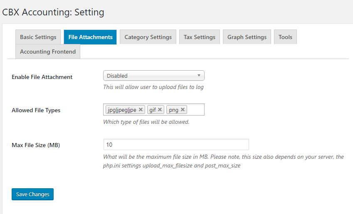This screenshot has height=214, width=353.
Task: Click empty area of Allowed File Types field
Action: pos(197,110)
